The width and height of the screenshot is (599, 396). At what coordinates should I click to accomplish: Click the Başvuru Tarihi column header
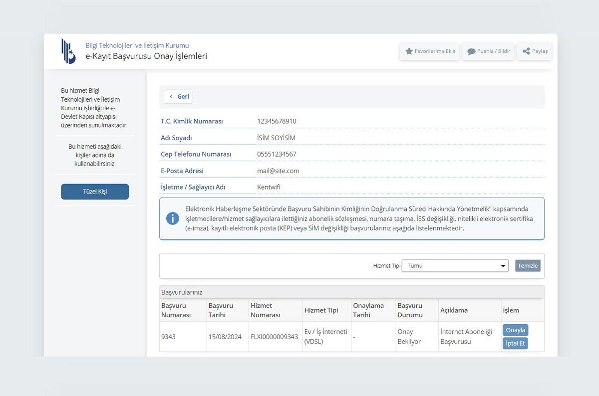pyautogui.click(x=221, y=310)
